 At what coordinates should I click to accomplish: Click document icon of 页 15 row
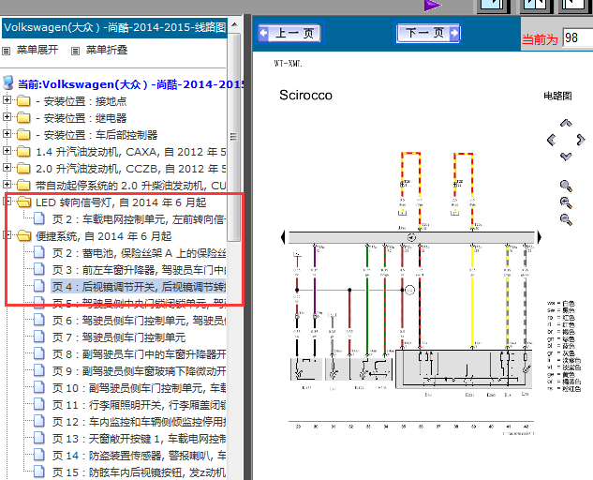(39, 472)
